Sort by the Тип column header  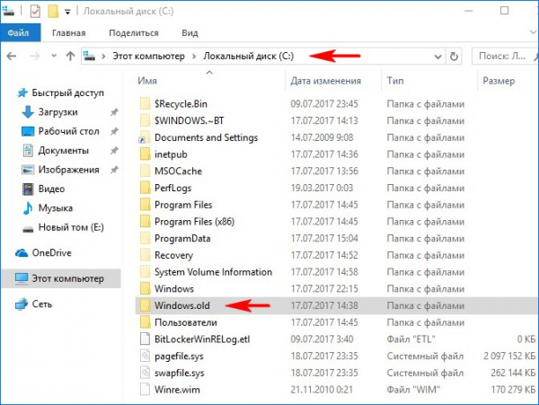(x=395, y=81)
